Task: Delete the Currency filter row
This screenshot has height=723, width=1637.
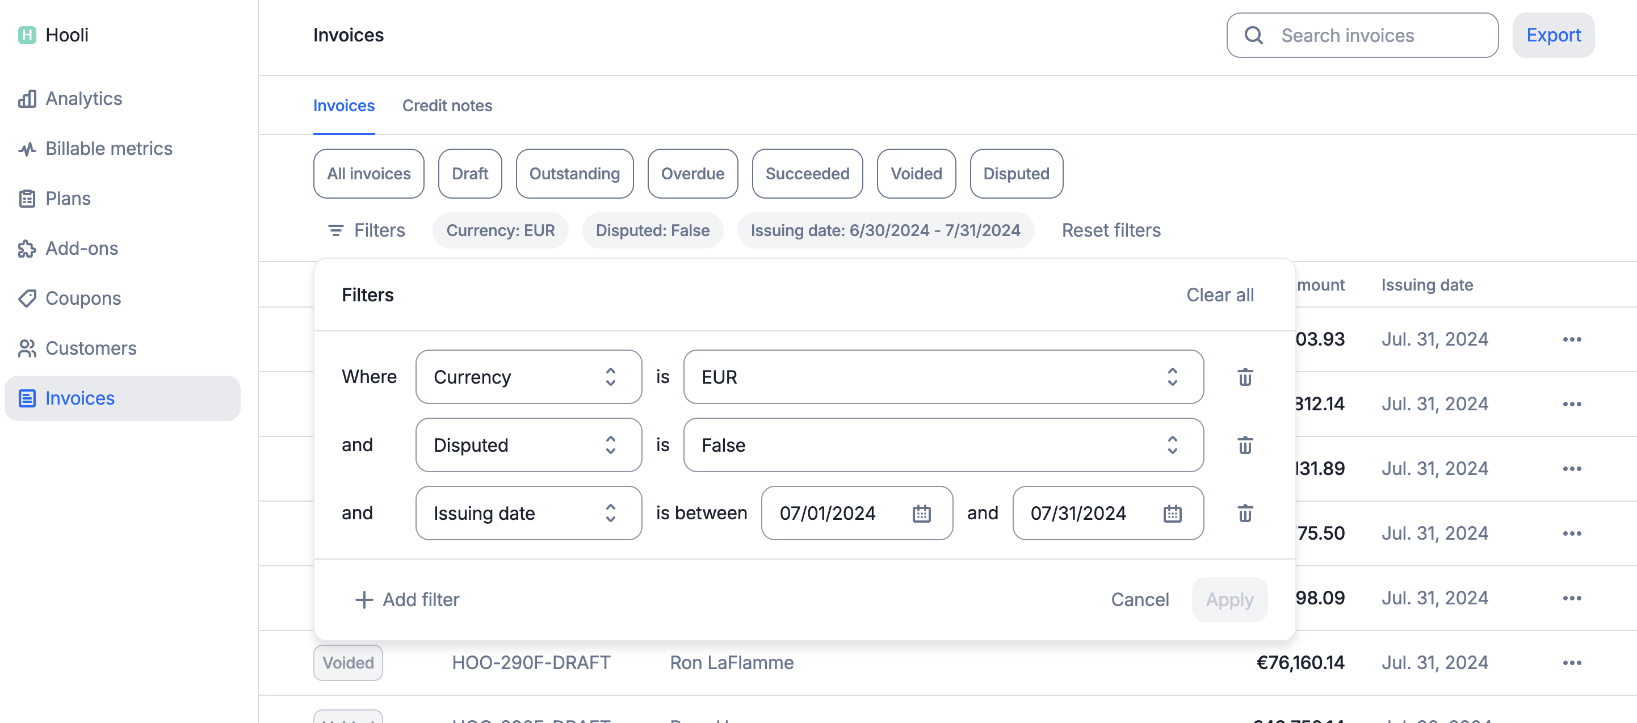Action: 1245,377
